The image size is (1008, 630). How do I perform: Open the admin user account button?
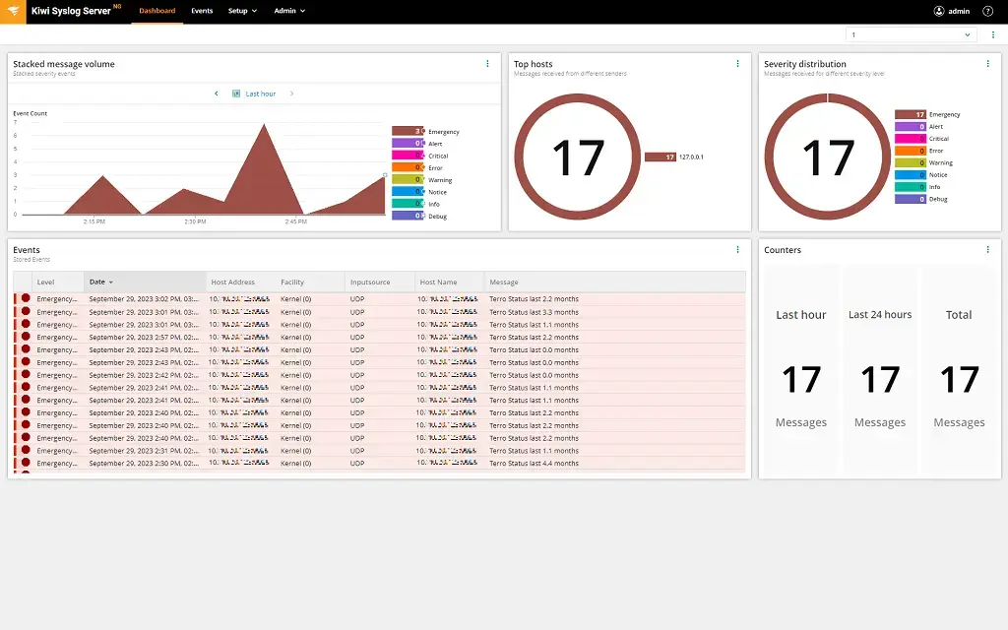[x=952, y=11]
